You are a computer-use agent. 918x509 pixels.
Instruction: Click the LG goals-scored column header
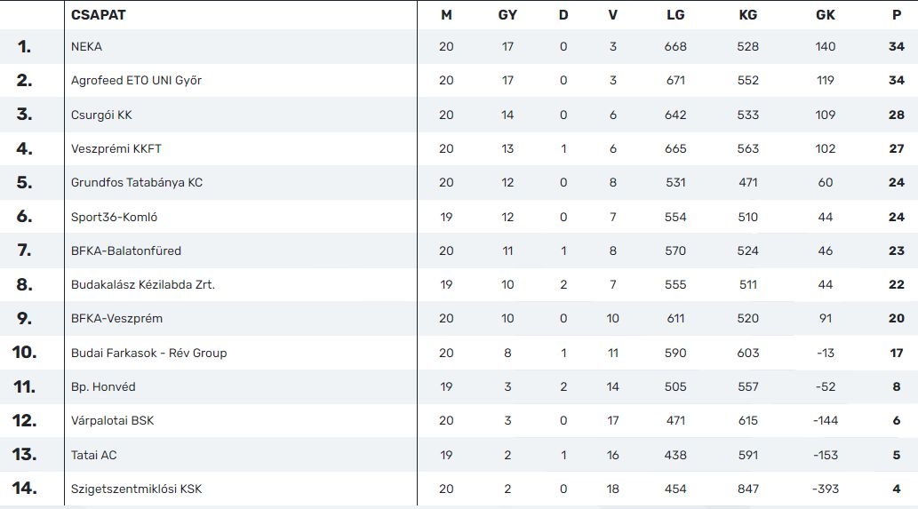click(675, 15)
